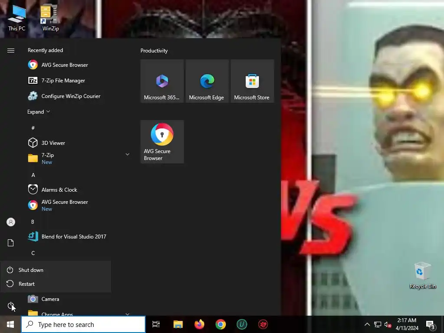The height and width of the screenshot is (333, 444).
Task: Open the Microsoft Store tile
Action: [x=252, y=81]
